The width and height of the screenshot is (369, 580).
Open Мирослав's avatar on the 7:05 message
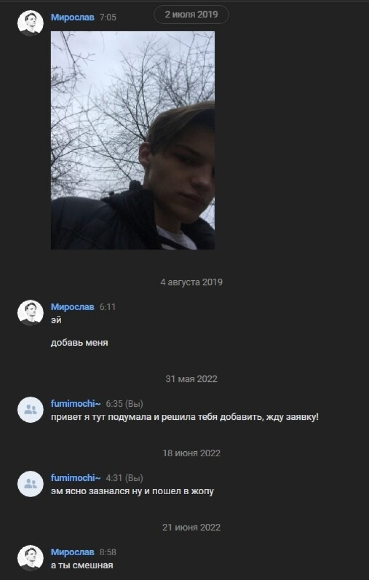(30, 23)
